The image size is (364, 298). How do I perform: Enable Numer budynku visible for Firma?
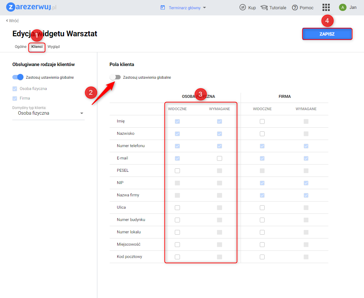coord(262,220)
